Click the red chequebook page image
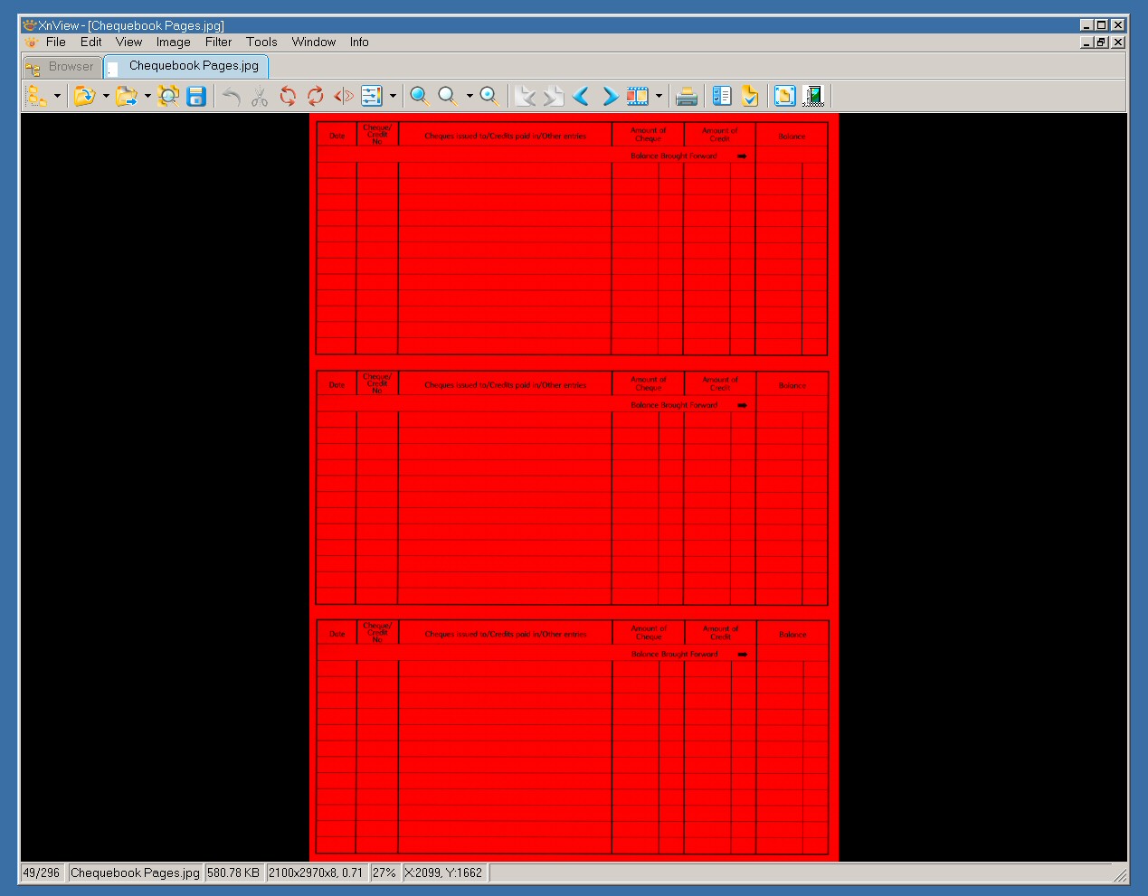 (x=574, y=487)
